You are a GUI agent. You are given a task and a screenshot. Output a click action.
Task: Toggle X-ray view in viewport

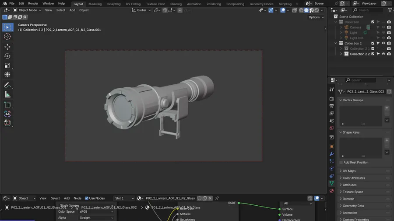pyautogui.click(x=295, y=10)
